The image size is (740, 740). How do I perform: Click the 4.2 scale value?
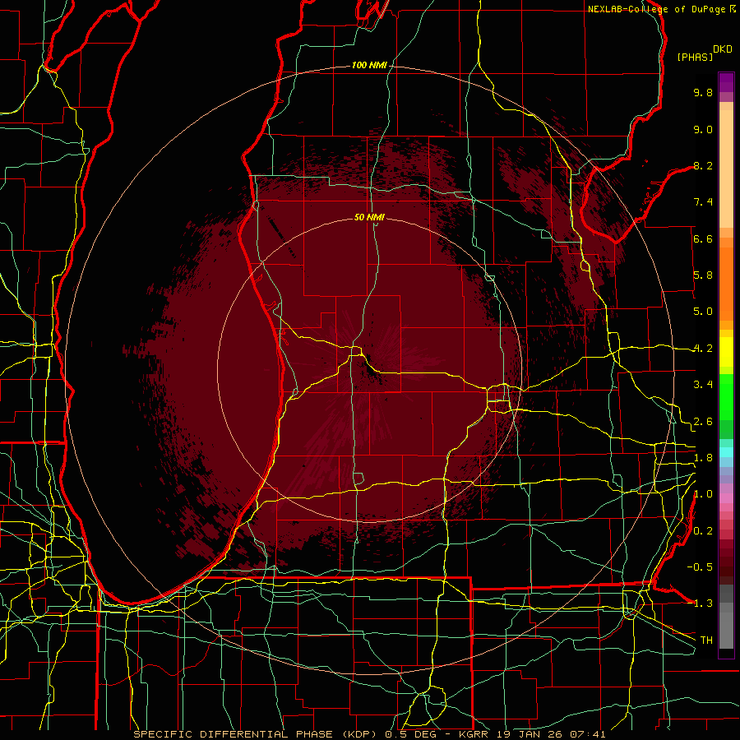(703, 349)
